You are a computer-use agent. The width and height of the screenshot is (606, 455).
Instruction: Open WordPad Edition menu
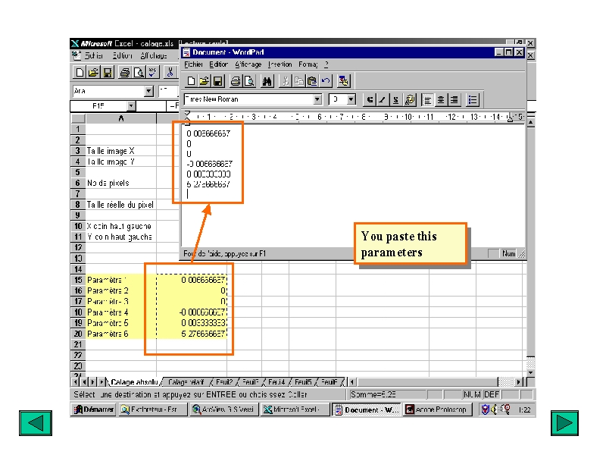219,64
